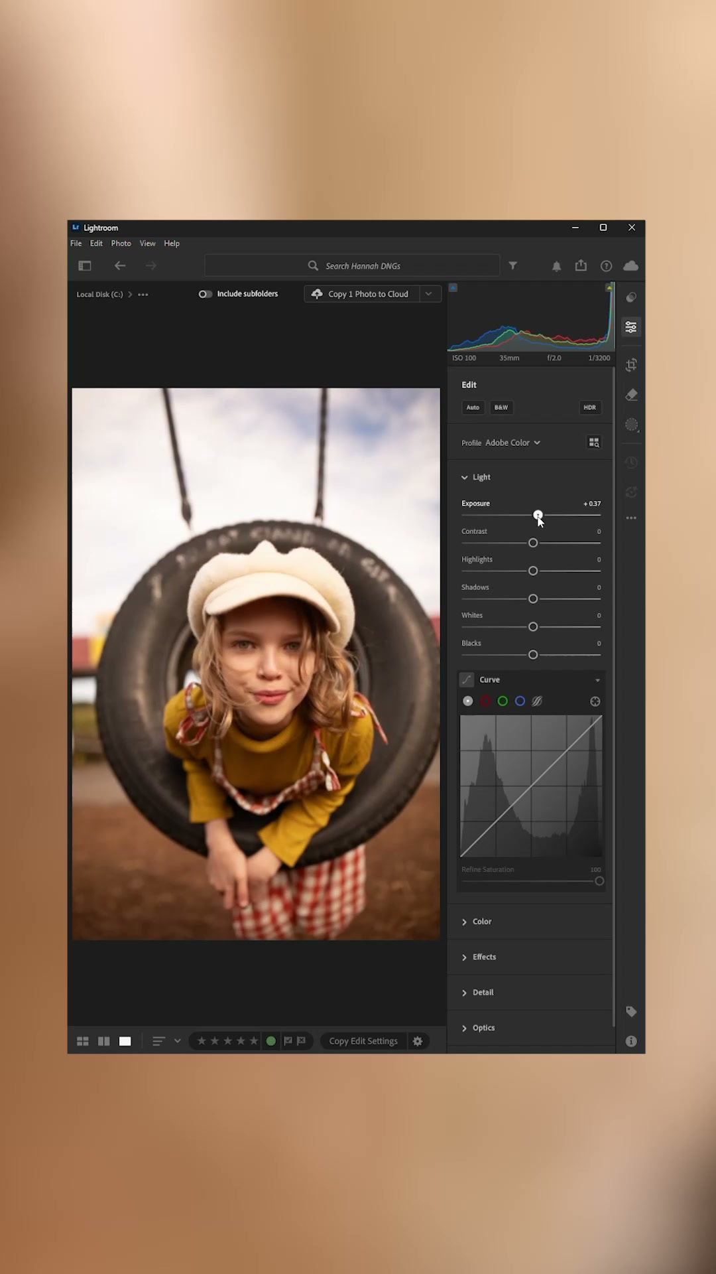Set rating with the fifth star
Screen dimensions: 716x1274
point(254,1042)
